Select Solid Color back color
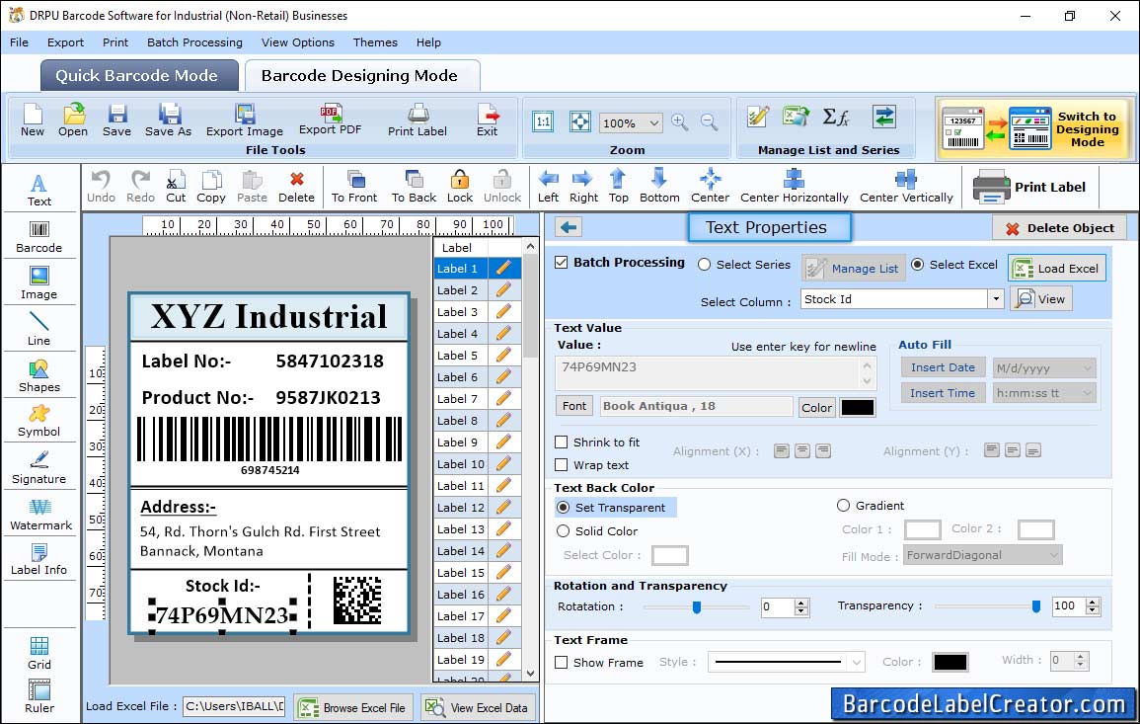The width and height of the screenshot is (1140, 724). [563, 531]
